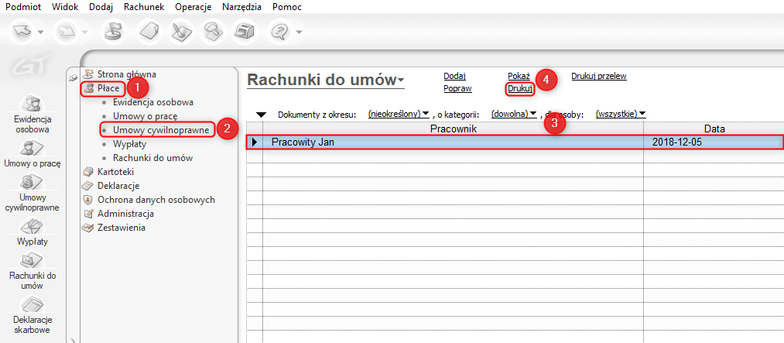
Task: Click the flag icon in the toolbar
Action: [x=114, y=32]
